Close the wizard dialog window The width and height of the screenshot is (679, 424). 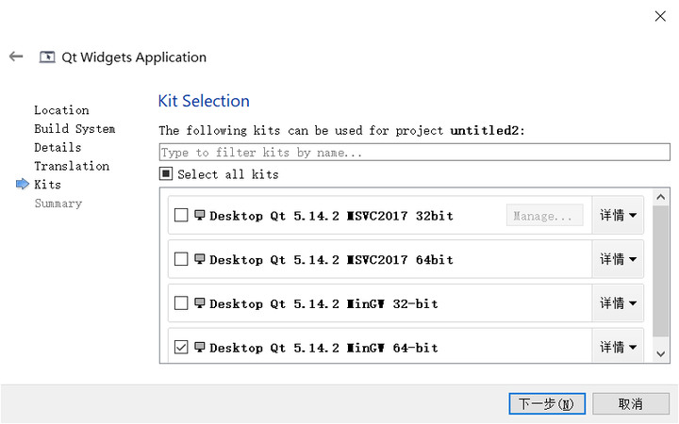point(657,16)
